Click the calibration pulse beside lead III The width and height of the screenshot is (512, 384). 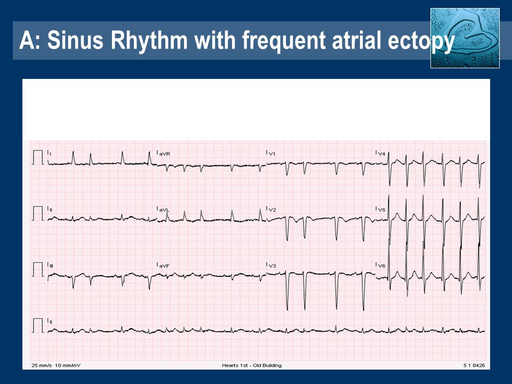(x=38, y=269)
